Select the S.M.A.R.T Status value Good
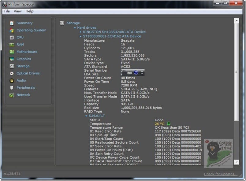The height and width of the screenshot is (181, 246). tap(159, 120)
